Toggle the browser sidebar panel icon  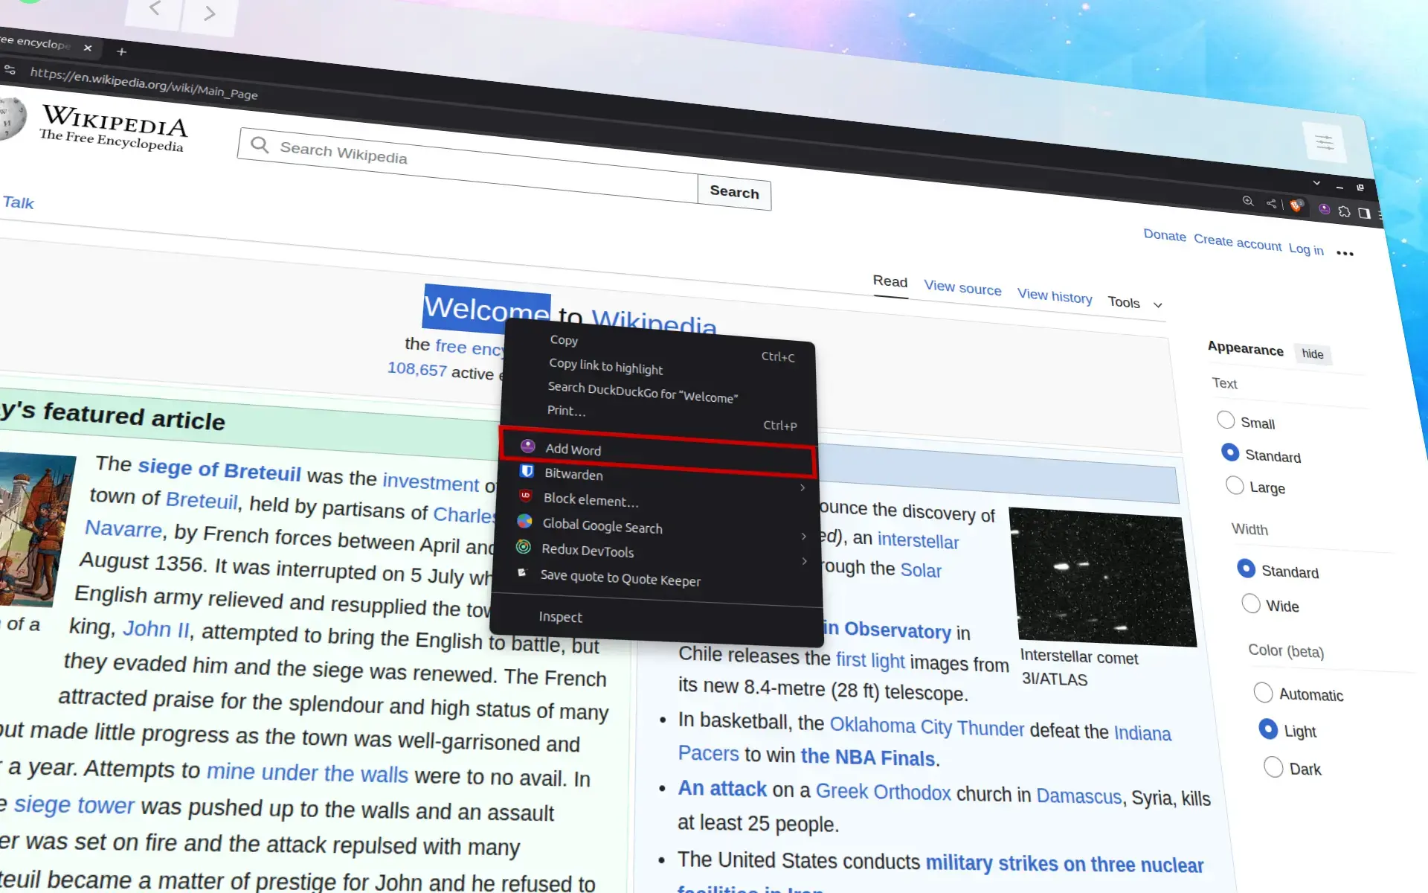click(1364, 213)
